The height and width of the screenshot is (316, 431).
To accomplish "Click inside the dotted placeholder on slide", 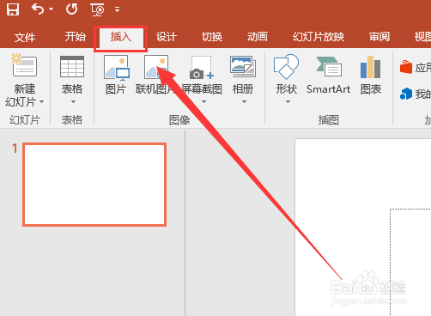I will tap(410, 262).
